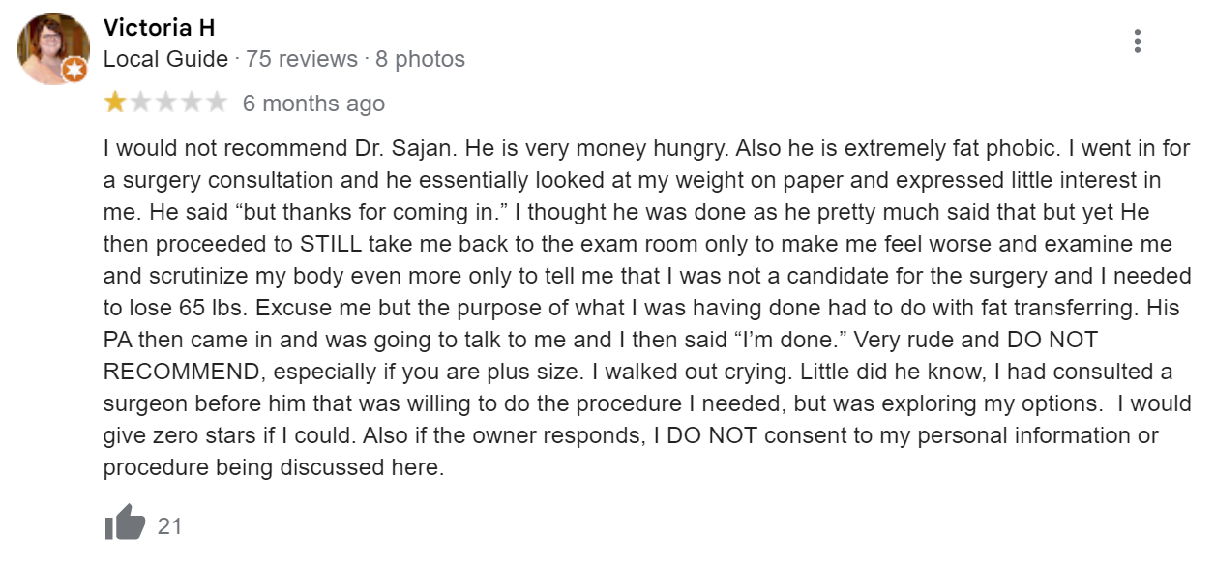Viewport: 1215px width, 567px height.
Task: Click the 75 reviews count
Action: pyautogui.click(x=302, y=59)
